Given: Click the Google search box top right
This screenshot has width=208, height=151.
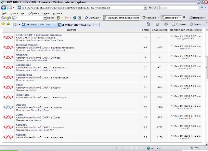Looking at the screenshot, I should pyautogui.click(x=179, y=8).
